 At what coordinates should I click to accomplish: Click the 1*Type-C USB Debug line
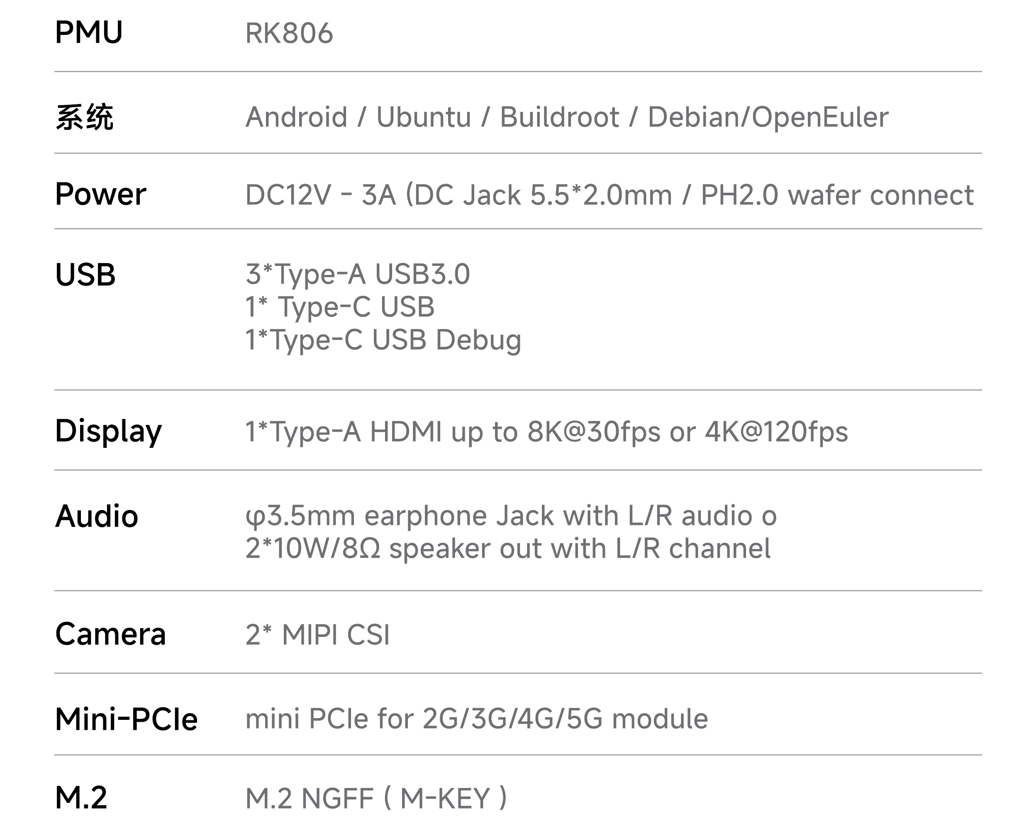(383, 340)
